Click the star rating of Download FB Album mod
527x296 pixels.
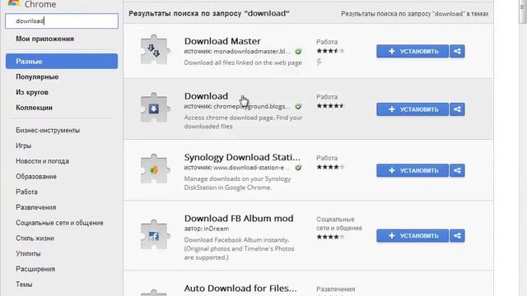(x=330, y=237)
